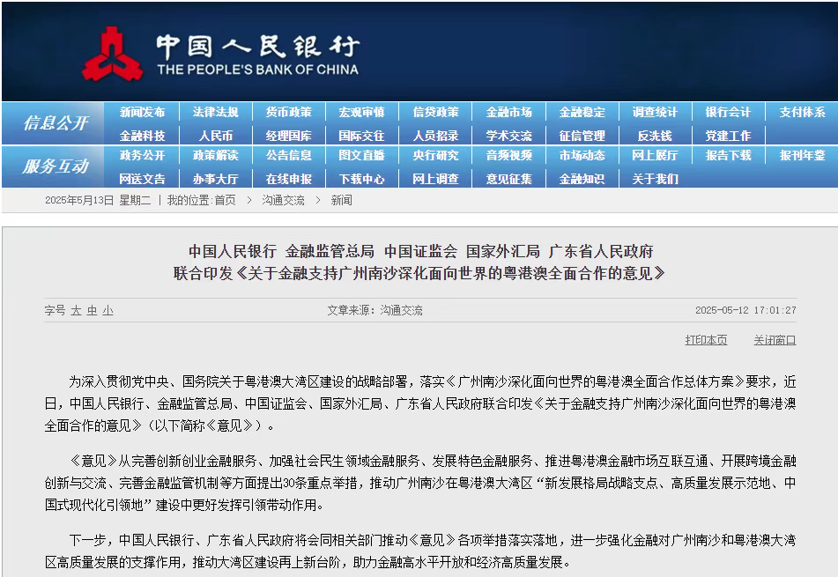Go to 金融稳定 page
838x577 pixels.
point(582,112)
